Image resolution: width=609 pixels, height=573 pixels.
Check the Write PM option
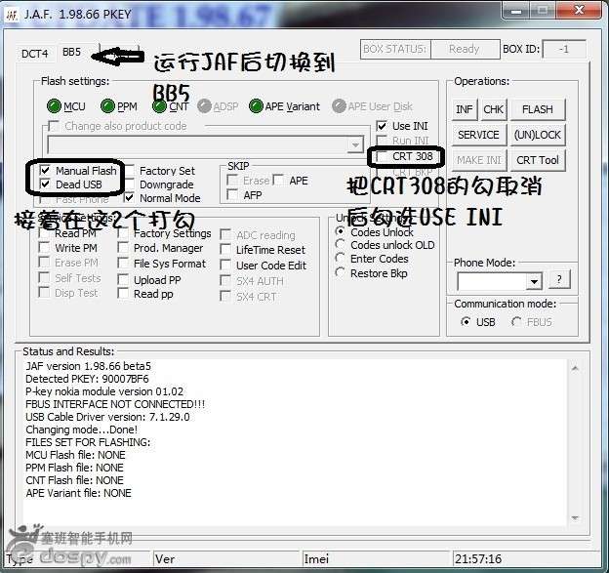(44, 248)
